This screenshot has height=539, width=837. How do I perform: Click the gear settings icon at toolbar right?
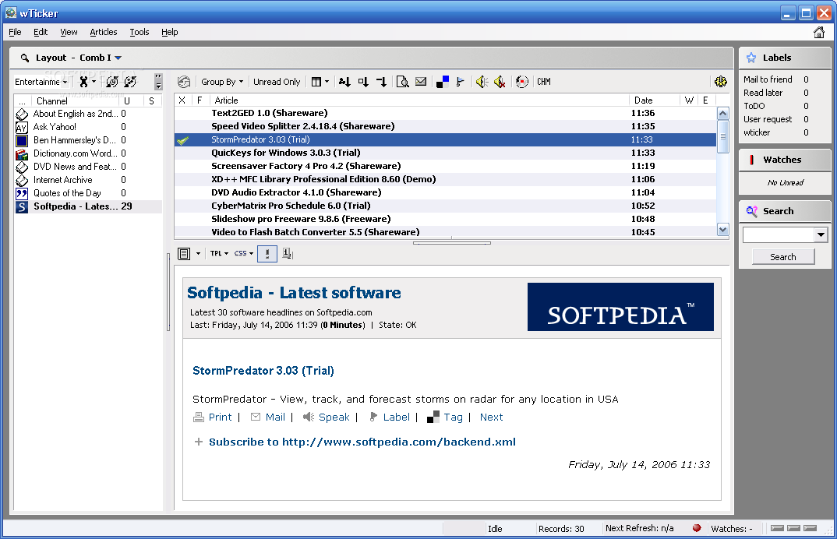pyautogui.click(x=721, y=82)
